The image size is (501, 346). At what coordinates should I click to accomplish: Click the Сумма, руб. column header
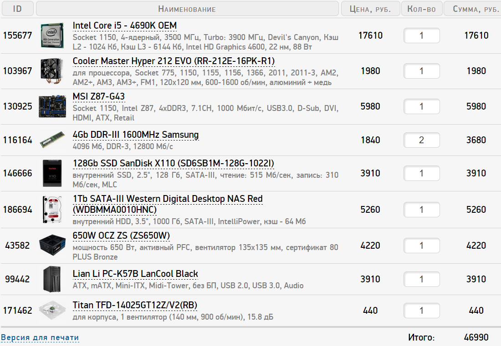click(x=473, y=9)
